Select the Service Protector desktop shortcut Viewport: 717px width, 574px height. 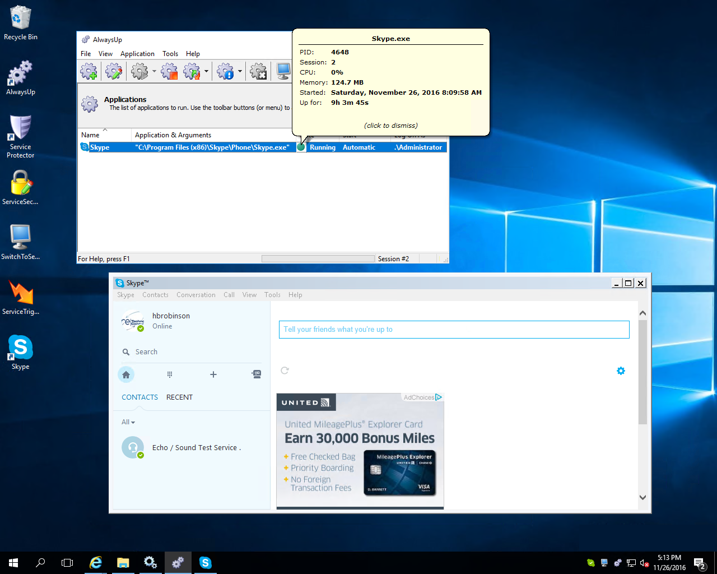pos(21,136)
